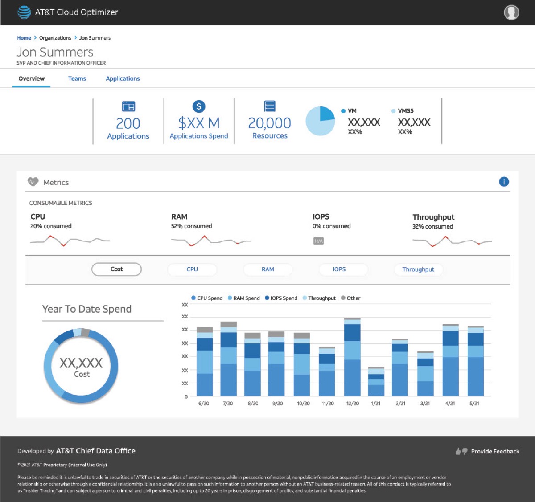Switch chart to CPU view

click(192, 269)
